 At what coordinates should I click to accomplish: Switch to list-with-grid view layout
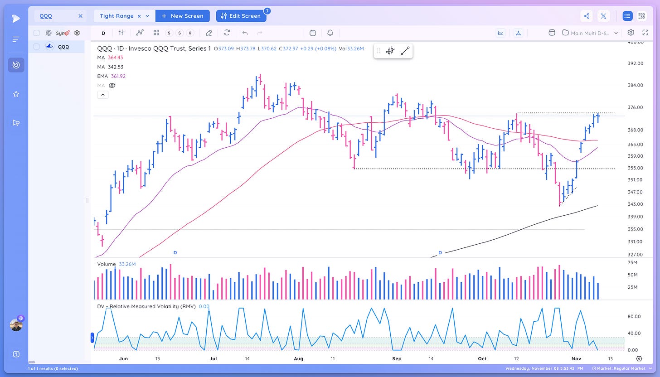point(641,16)
